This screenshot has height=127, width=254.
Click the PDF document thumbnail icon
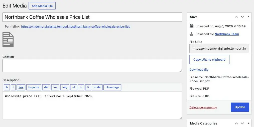(8, 40)
